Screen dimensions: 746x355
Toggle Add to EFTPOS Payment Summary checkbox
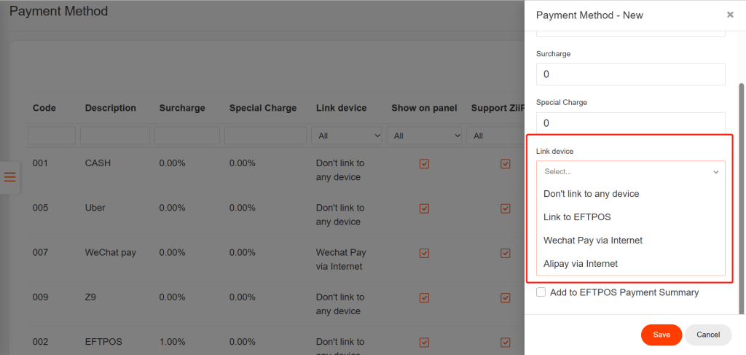pyautogui.click(x=541, y=292)
